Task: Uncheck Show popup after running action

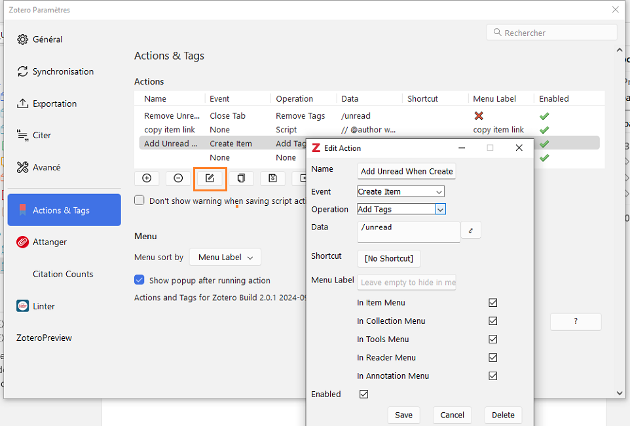Action: pos(139,280)
